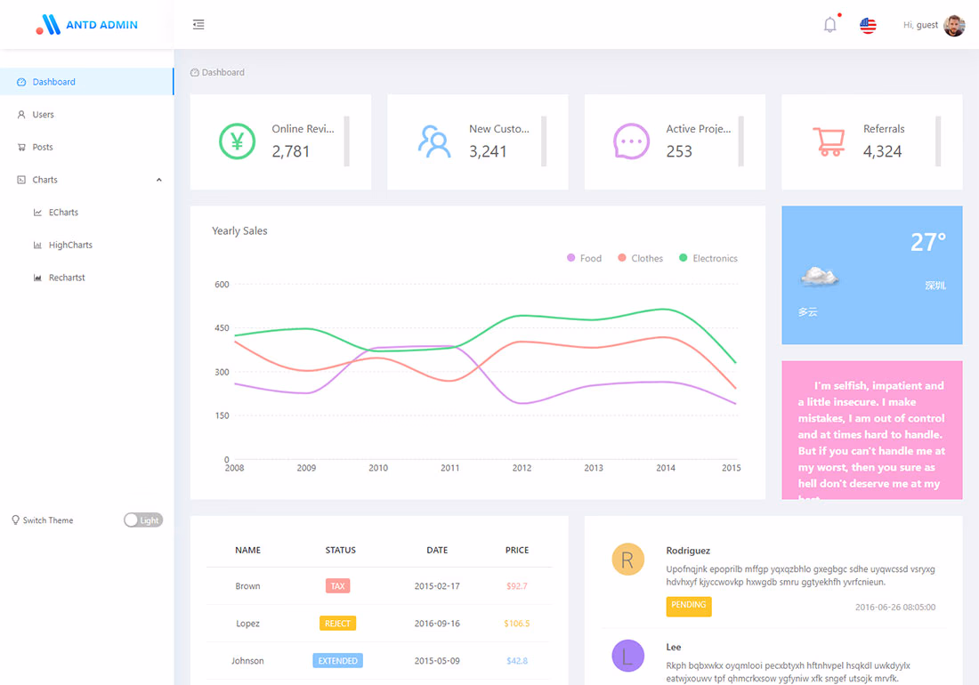Click the Hi, guest greeting

point(920,25)
